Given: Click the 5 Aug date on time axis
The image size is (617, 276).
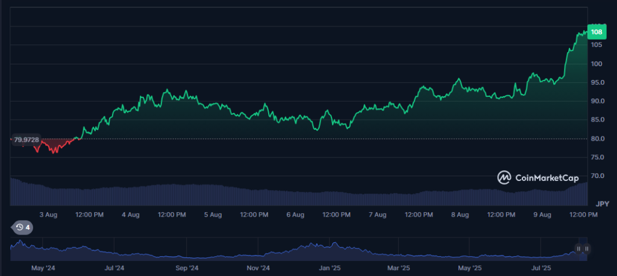Looking at the screenshot, I should 213,215.
